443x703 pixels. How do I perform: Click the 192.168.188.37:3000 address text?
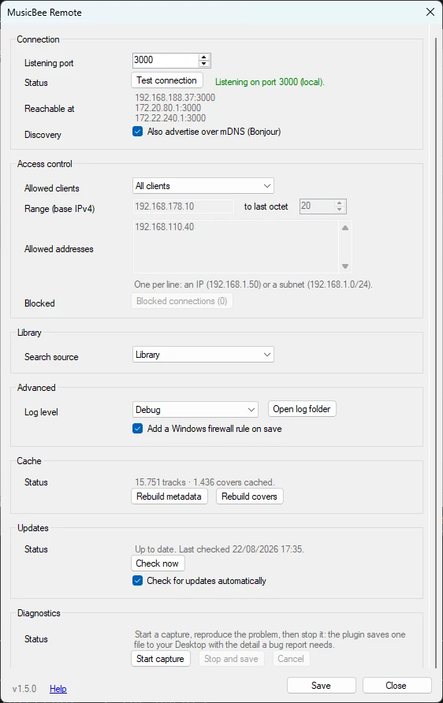pos(175,97)
